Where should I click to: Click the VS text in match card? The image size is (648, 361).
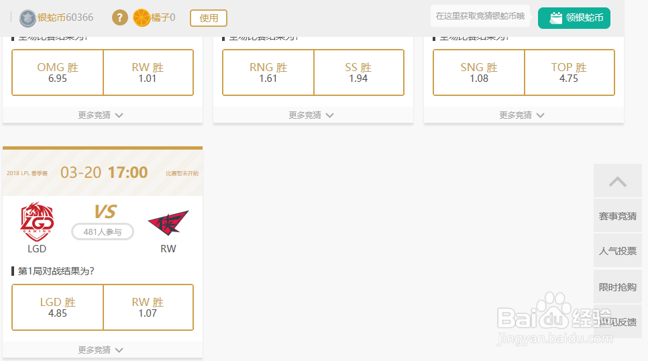tap(105, 212)
